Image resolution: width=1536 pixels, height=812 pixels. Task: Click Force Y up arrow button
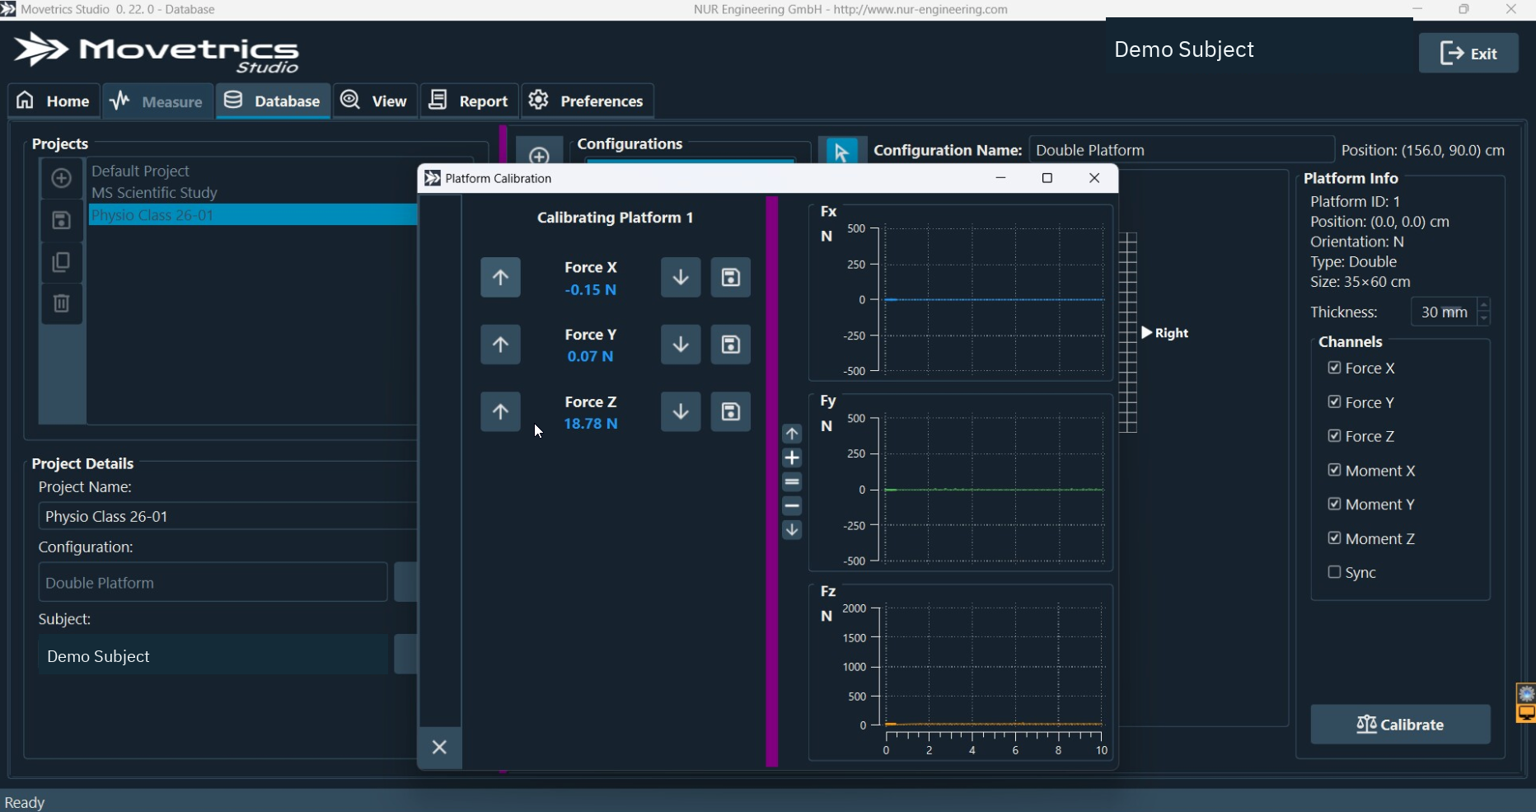[x=500, y=345]
